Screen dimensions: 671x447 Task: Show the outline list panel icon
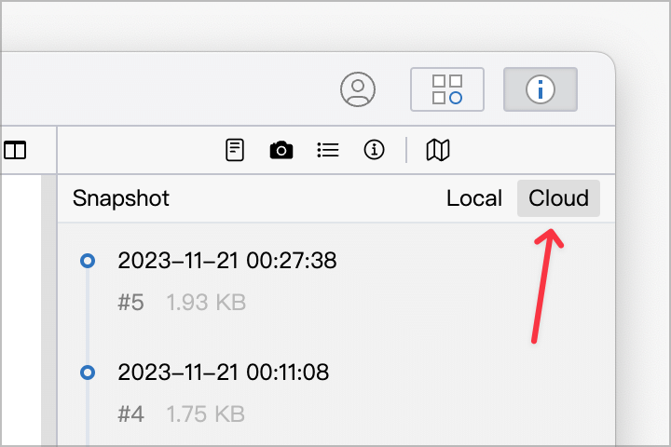coord(328,150)
